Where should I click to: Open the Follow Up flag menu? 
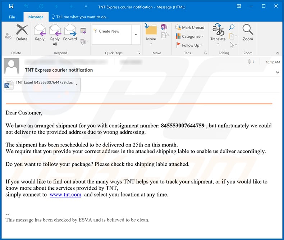[189, 45]
